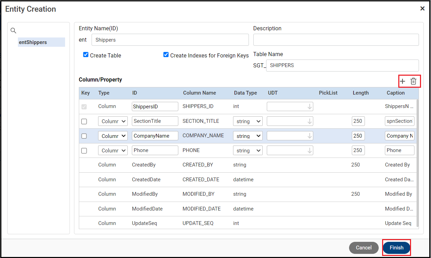This screenshot has width=431, height=258.
Task: Click the Cancel button
Action: tap(364, 248)
